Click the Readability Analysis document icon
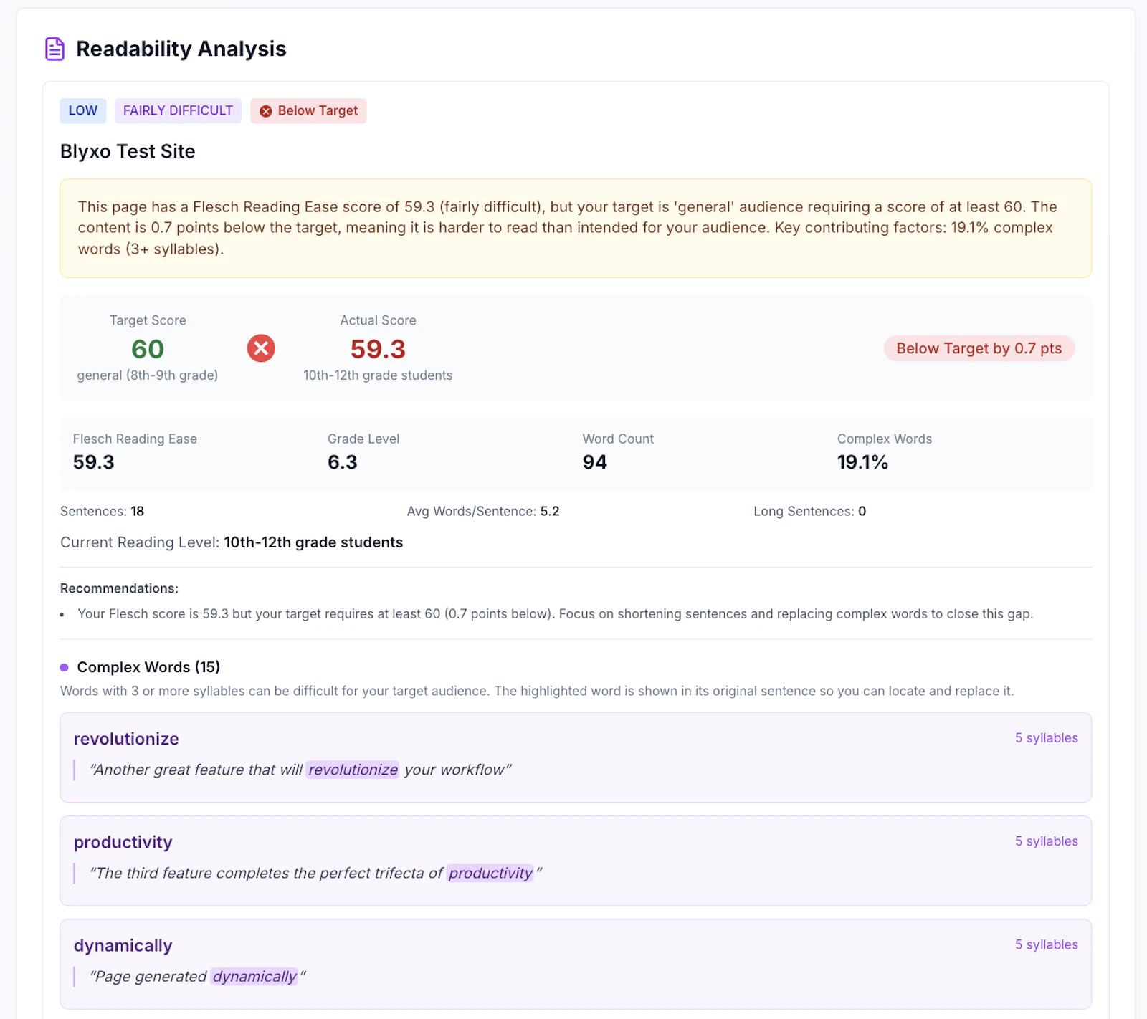Viewport: 1147px width, 1019px height. pos(55,49)
